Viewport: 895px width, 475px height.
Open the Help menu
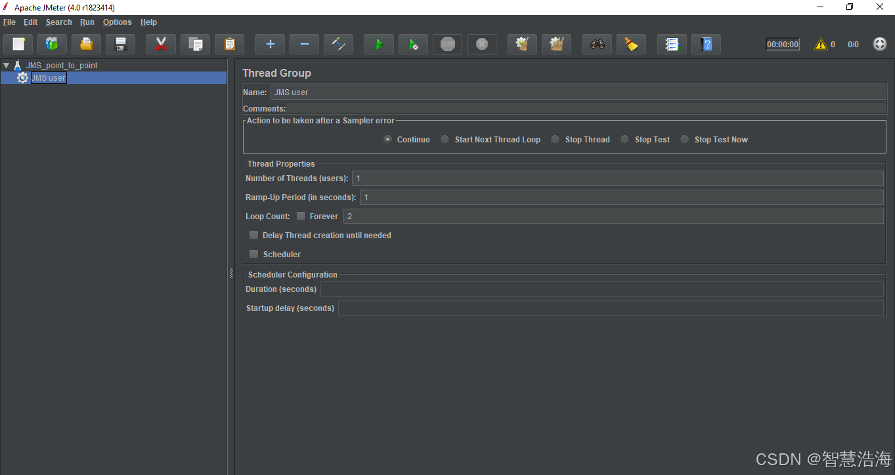tap(148, 22)
